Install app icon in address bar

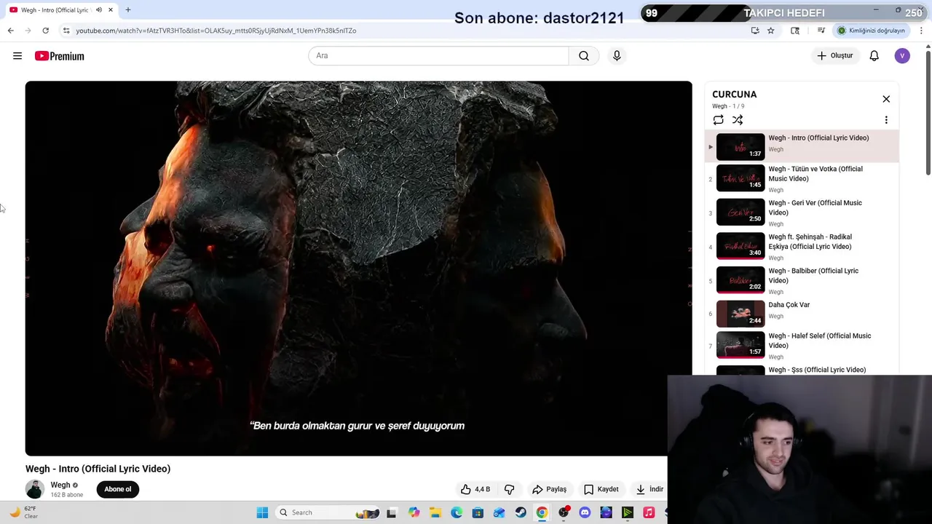(x=755, y=31)
